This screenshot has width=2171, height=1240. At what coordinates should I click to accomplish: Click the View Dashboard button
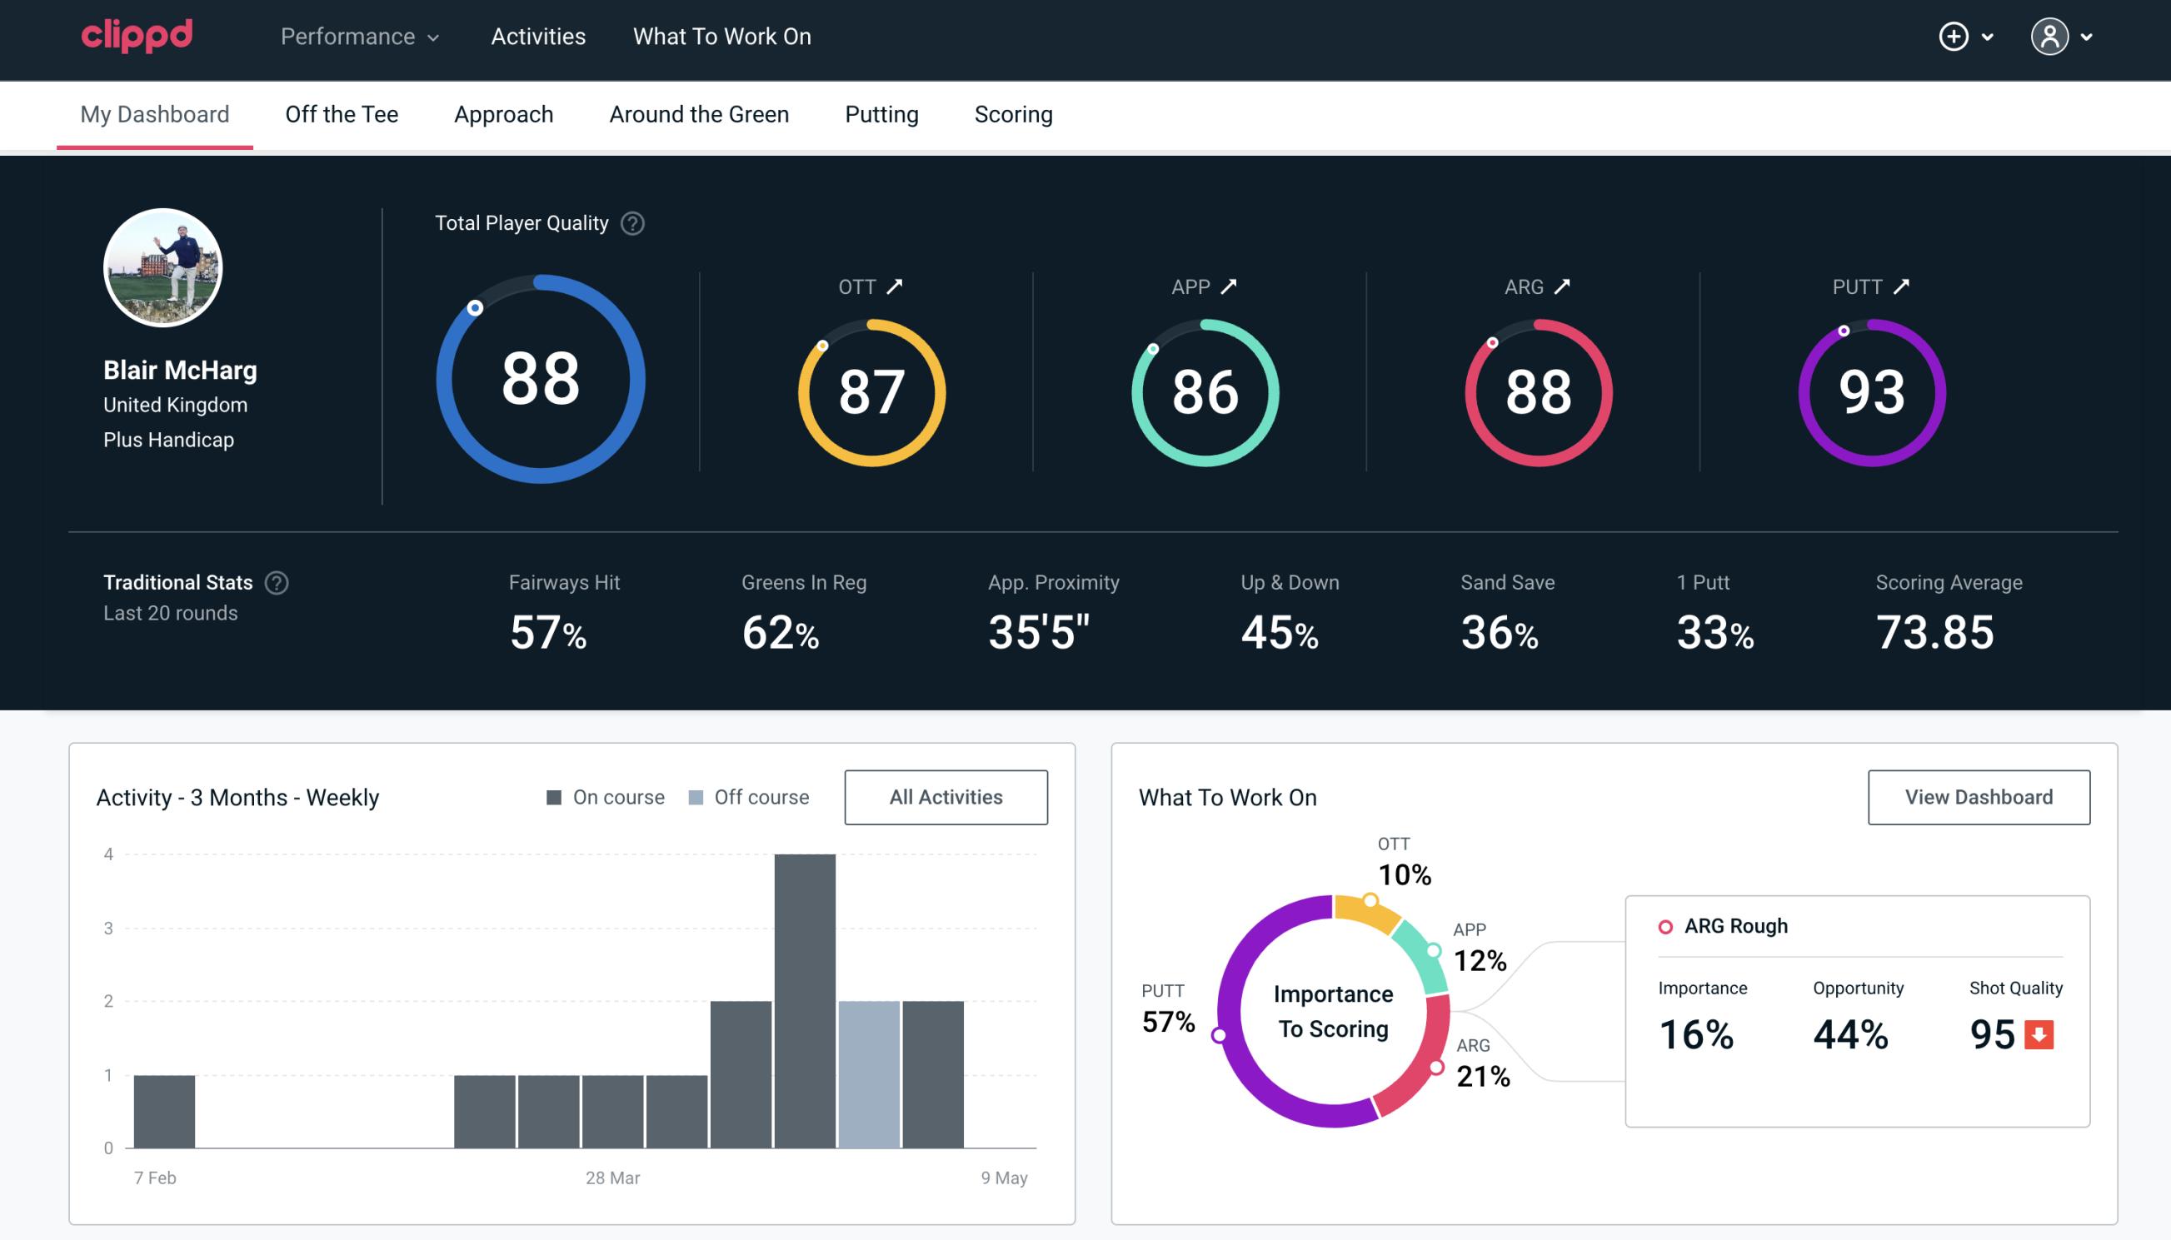click(1980, 796)
